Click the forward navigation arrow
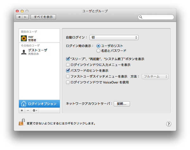Screen dimensions: 190x150 25,17
